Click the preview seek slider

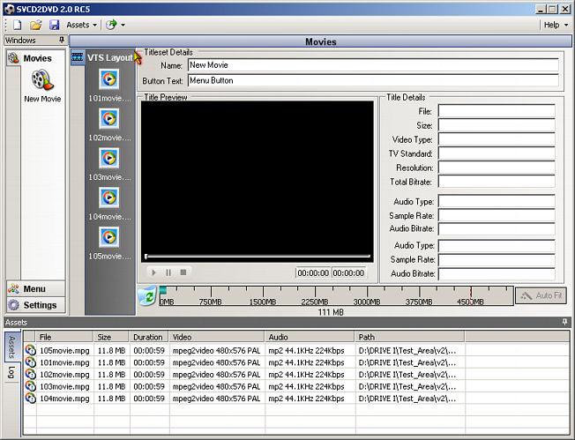coord(258,256)
